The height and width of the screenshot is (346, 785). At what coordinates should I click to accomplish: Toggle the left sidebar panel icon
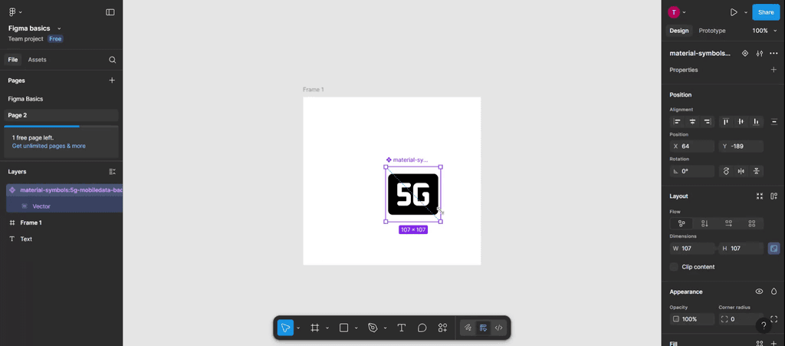coord(110,12)
